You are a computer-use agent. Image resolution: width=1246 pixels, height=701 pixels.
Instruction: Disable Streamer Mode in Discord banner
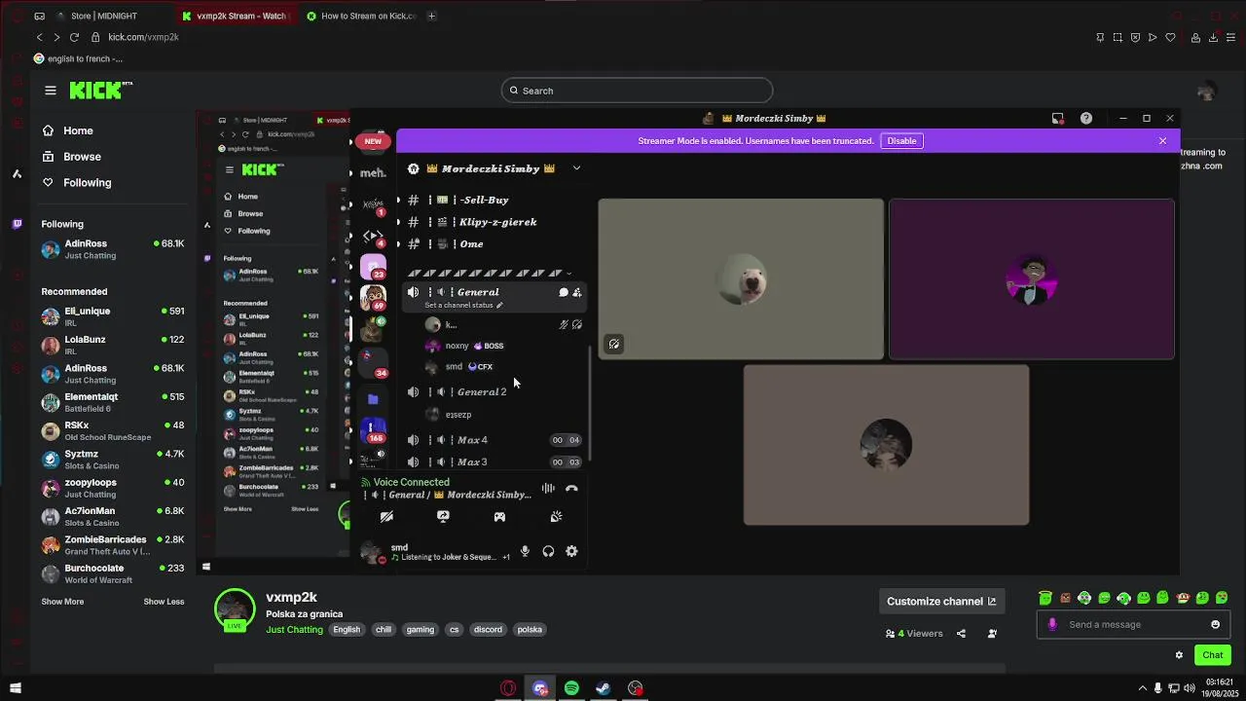pyautogui.click(x=901, y=140)
